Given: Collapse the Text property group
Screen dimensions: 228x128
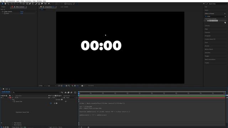Looking at the screenshot, I should [x=11, y=100].
